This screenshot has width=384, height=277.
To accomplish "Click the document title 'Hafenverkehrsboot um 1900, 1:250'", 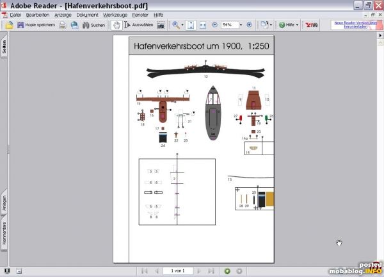I will 202,46.
